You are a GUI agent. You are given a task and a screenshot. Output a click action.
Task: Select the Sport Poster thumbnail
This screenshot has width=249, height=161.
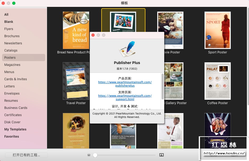click(x=218, y=30)
